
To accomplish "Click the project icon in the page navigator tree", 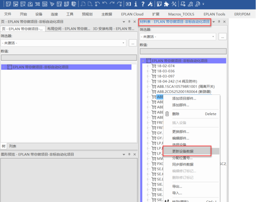I will [x=10, y=67].
